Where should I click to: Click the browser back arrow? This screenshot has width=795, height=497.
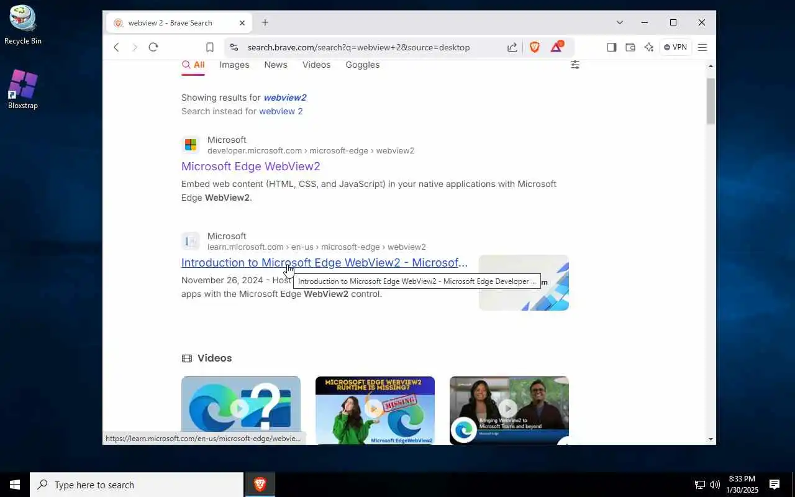click(x=116, y=47)
